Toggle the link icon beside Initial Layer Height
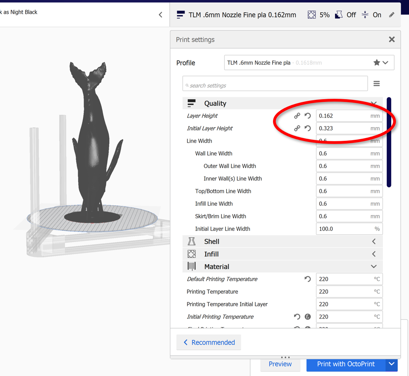 (297, 128)
